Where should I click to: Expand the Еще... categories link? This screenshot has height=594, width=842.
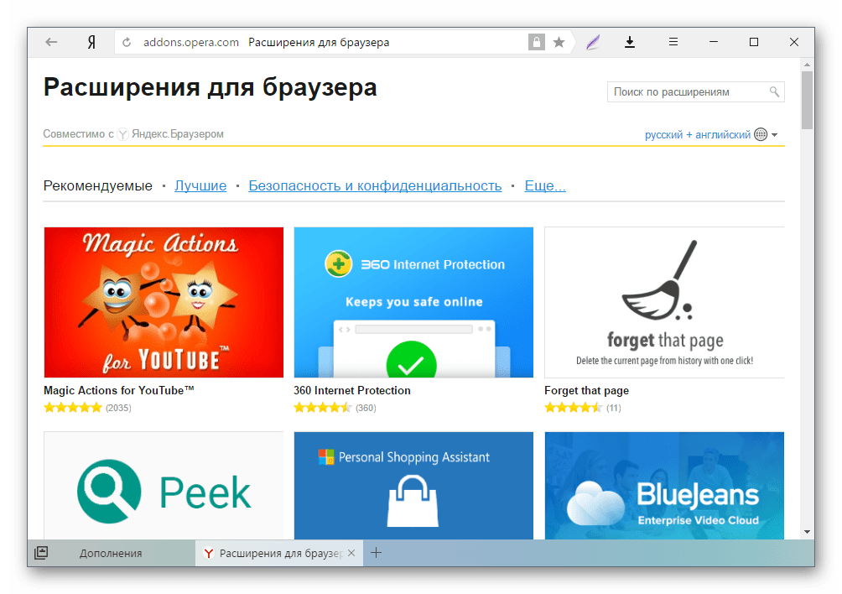tap(545, 185)
